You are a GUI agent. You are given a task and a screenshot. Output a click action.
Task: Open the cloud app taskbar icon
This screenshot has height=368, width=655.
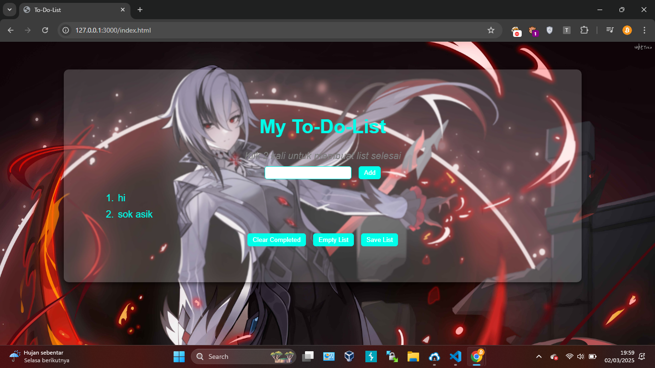[434, 356]
